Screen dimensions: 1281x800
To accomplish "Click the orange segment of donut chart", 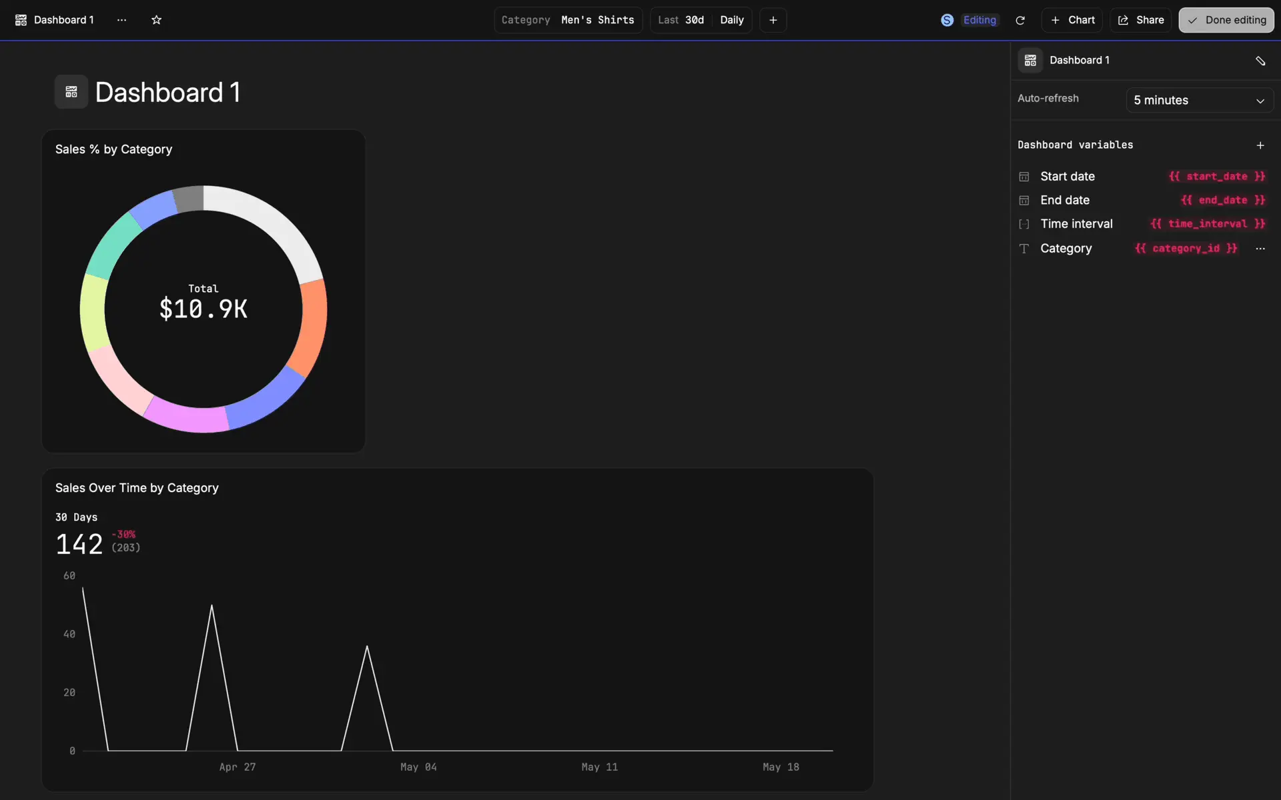I will 312,327.
